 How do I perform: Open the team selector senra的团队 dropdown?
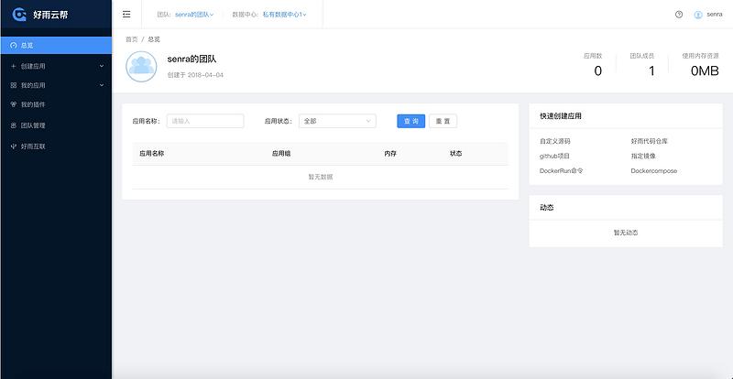pyautogui.click(x=194, y=15)
